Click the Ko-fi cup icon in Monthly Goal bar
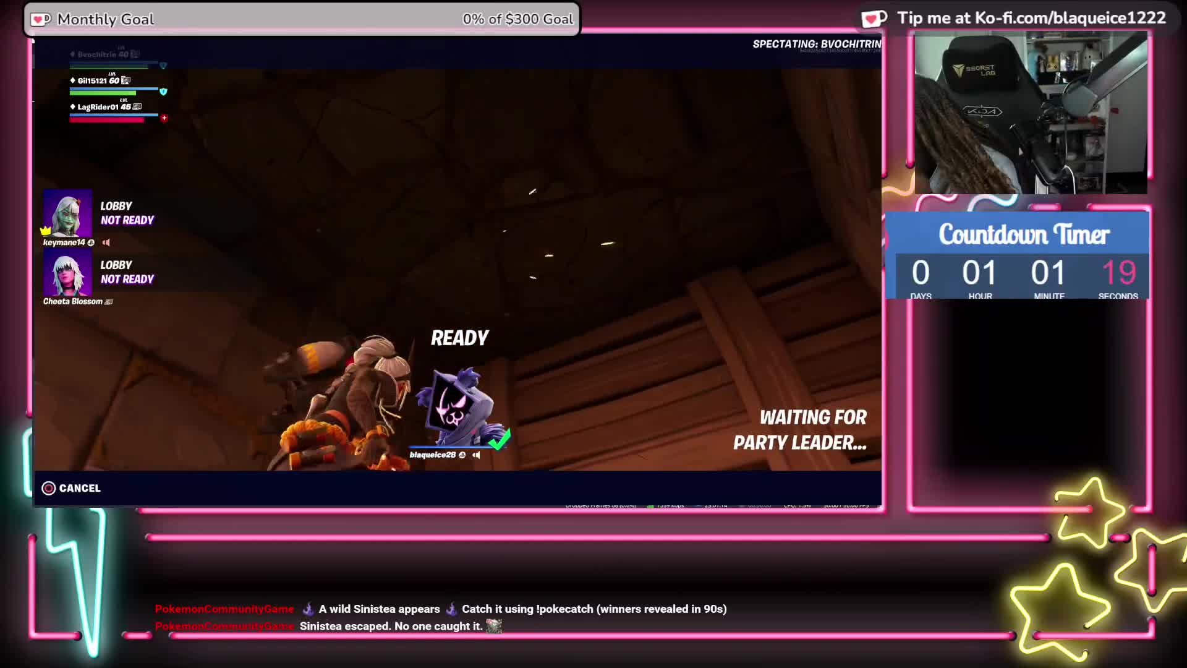Screen dimensions: 1187x668 [x=41, y=19]
